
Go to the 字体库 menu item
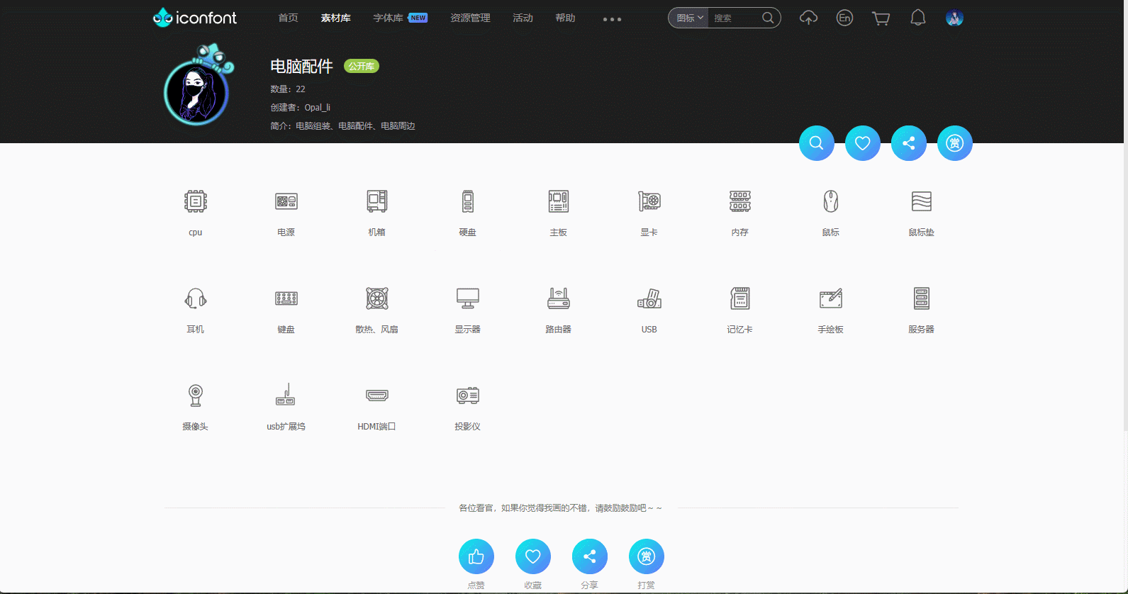tap(389, 18)
